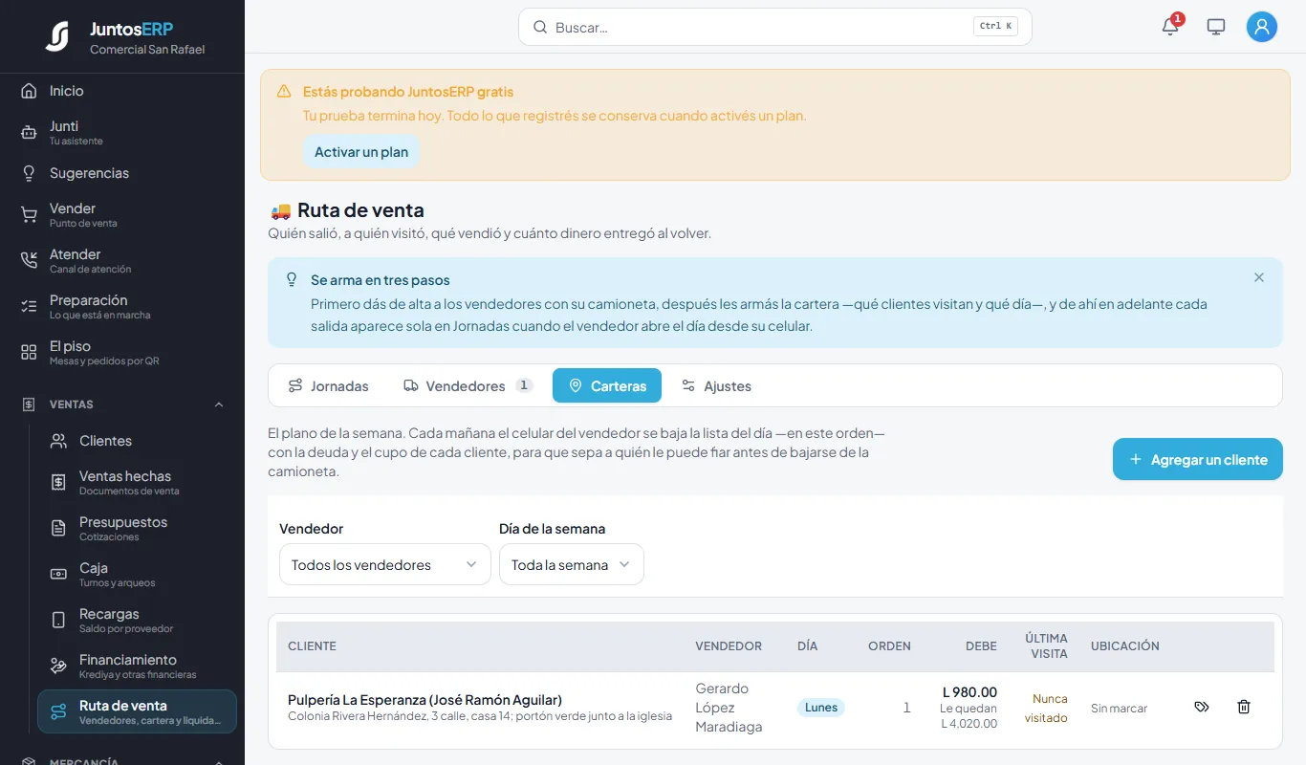This screenshot has height=765, width=1306.
Task: Click the monitor display icon
Action: [x=1216, y=27]
